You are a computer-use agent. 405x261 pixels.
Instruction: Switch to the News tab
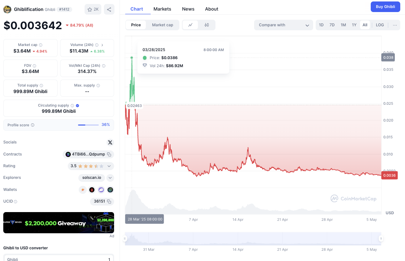(x=188, y=9)
